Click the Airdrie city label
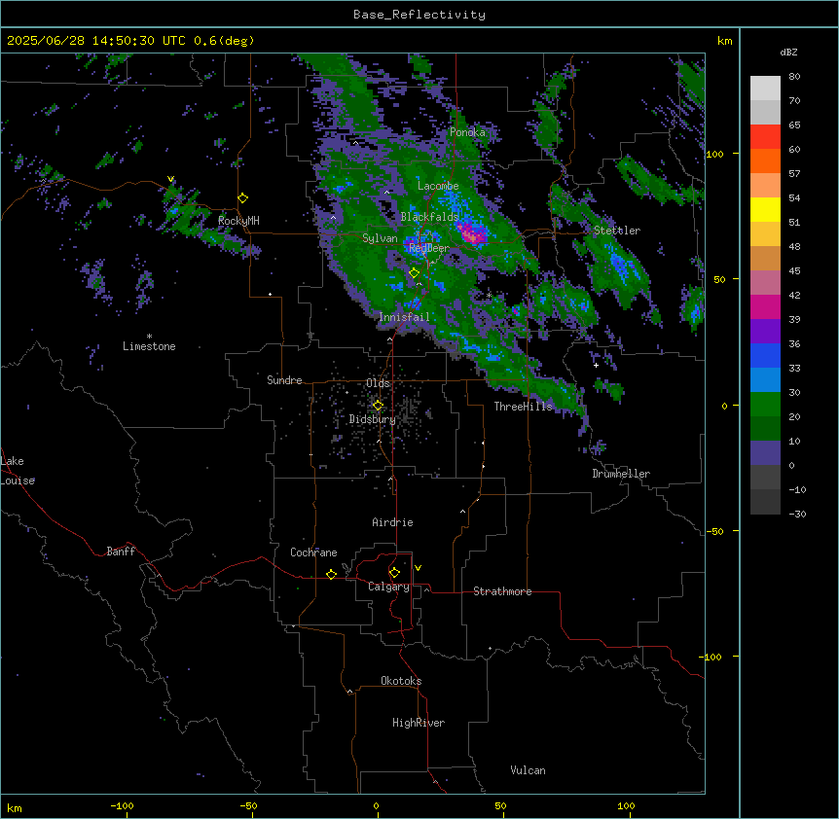The height and width of the screenshot is (819, 839). tap(393, 522)
